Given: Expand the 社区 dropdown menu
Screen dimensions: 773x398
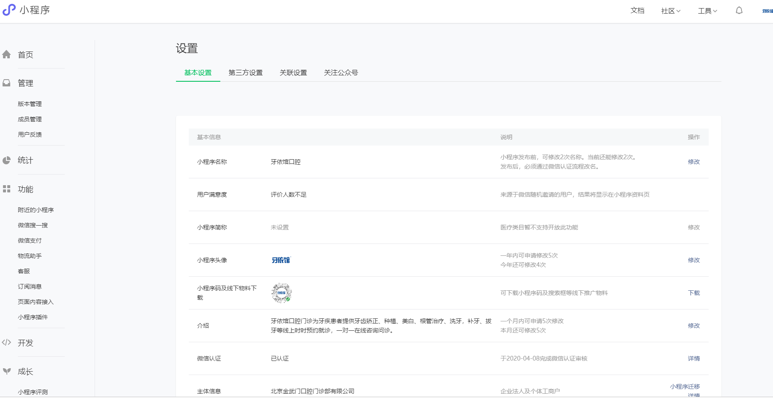Looking at the screenshot, I should [671, 11].
